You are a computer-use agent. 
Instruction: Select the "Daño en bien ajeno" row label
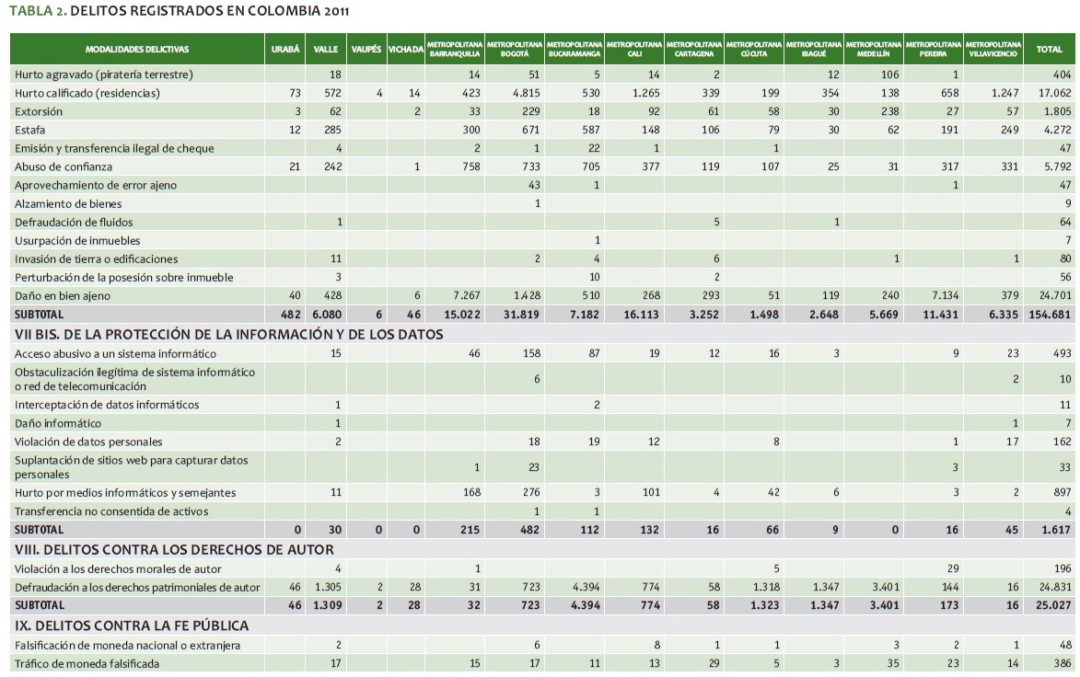point(62,295)
